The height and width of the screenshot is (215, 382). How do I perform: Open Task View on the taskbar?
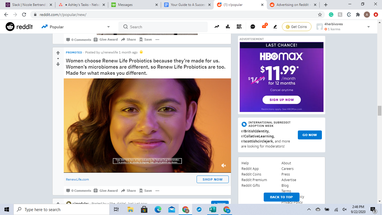[116, 209]
